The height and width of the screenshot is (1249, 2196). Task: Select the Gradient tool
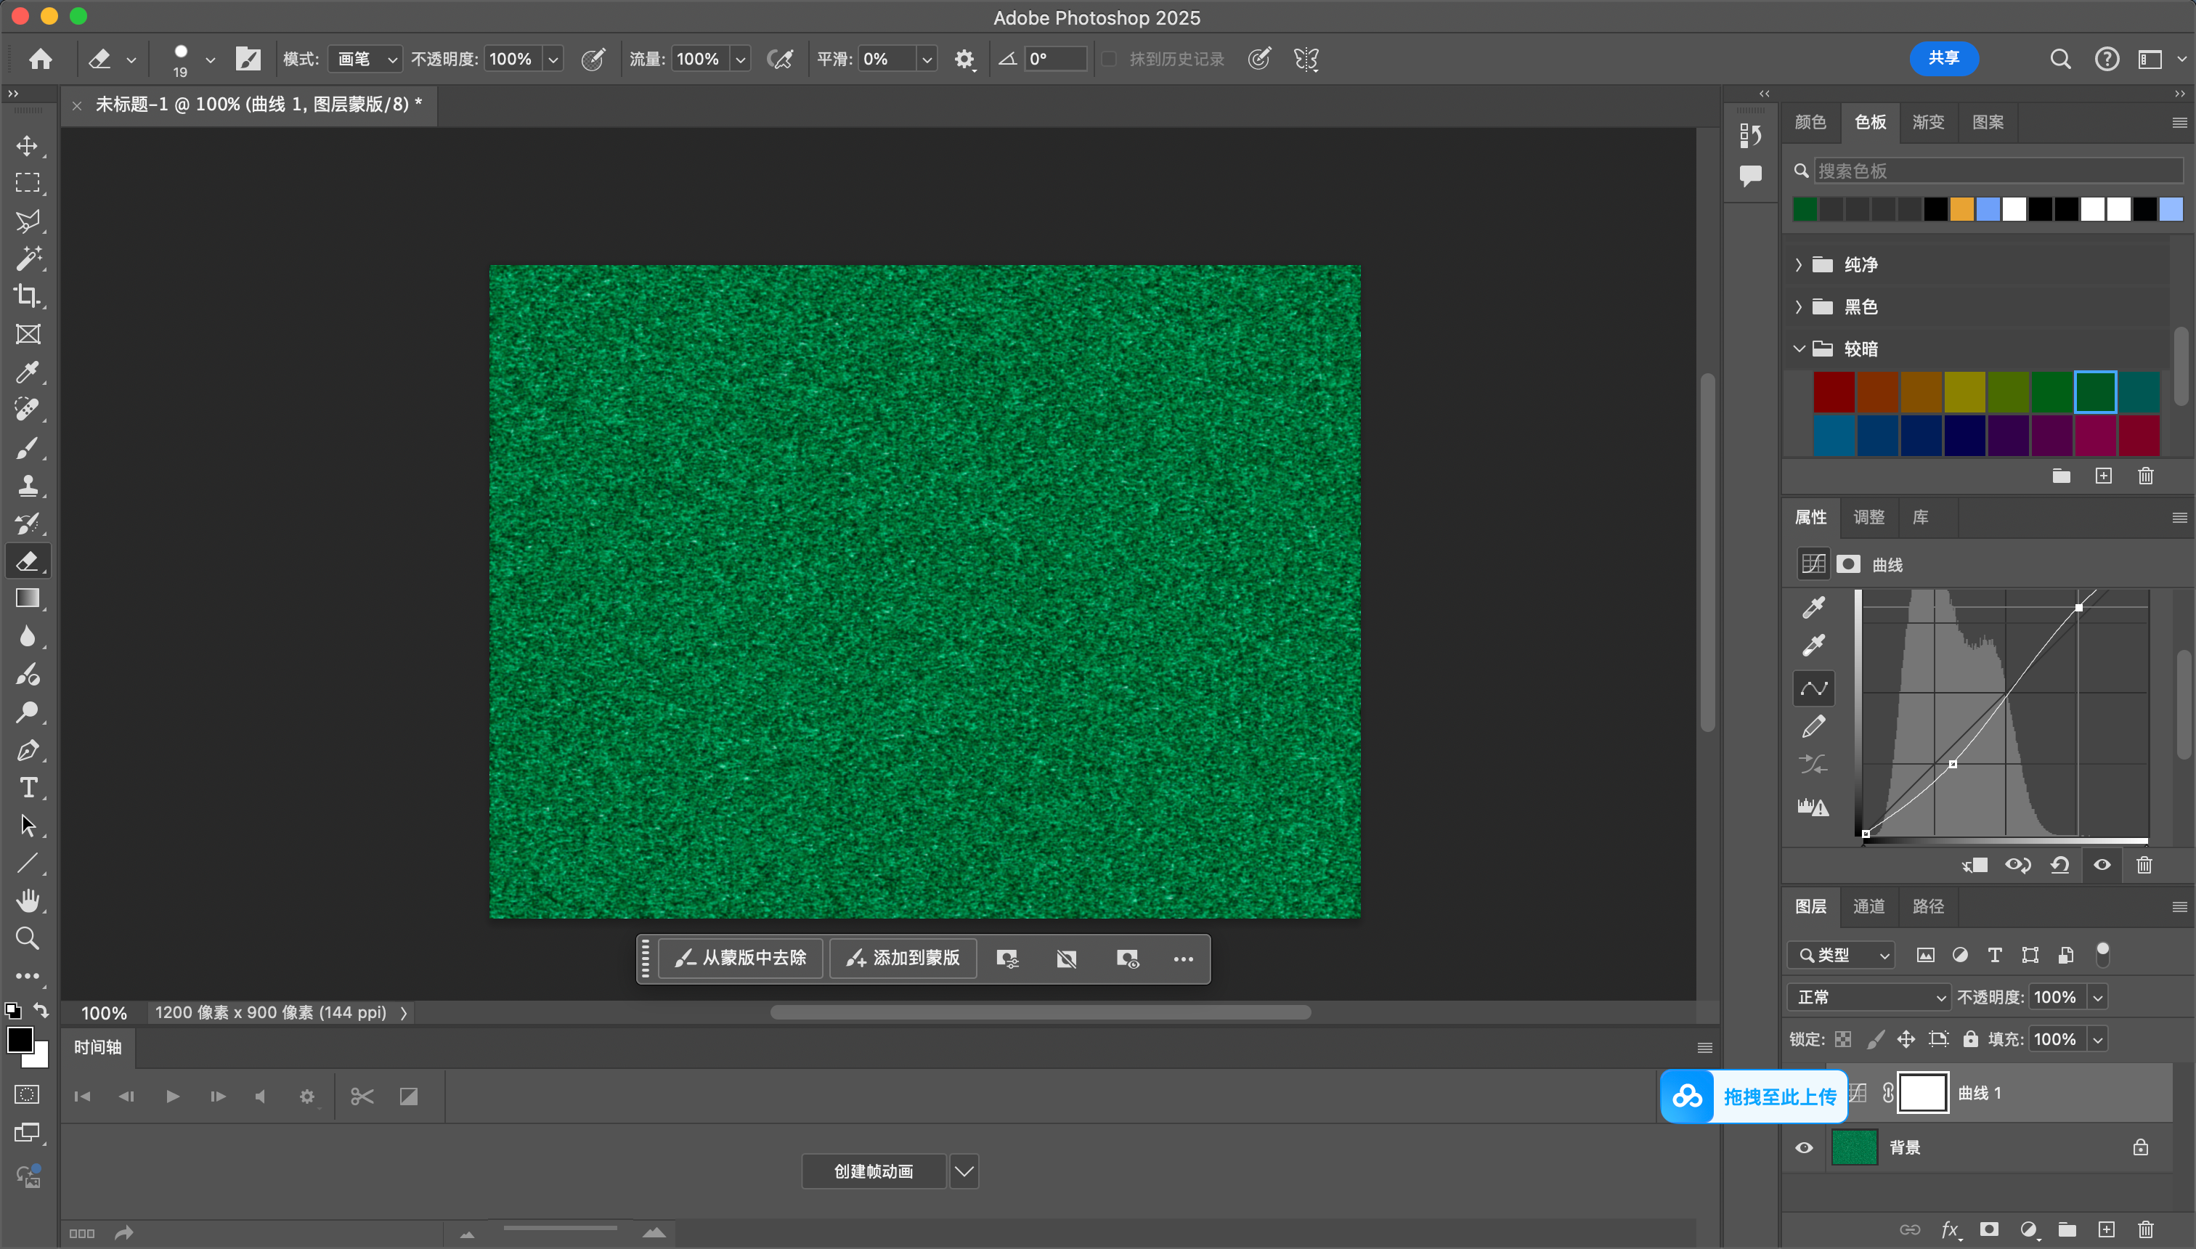pos(28,598)
